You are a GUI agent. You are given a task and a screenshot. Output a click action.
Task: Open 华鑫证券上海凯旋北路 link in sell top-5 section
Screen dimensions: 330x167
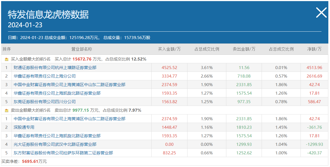[x=57, y=136]
